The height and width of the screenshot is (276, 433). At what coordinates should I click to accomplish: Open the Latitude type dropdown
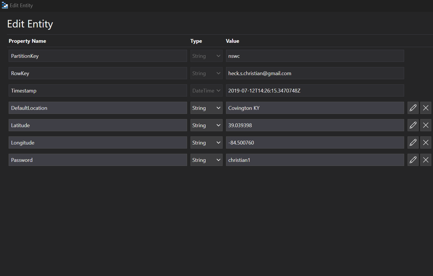(206, 125)
